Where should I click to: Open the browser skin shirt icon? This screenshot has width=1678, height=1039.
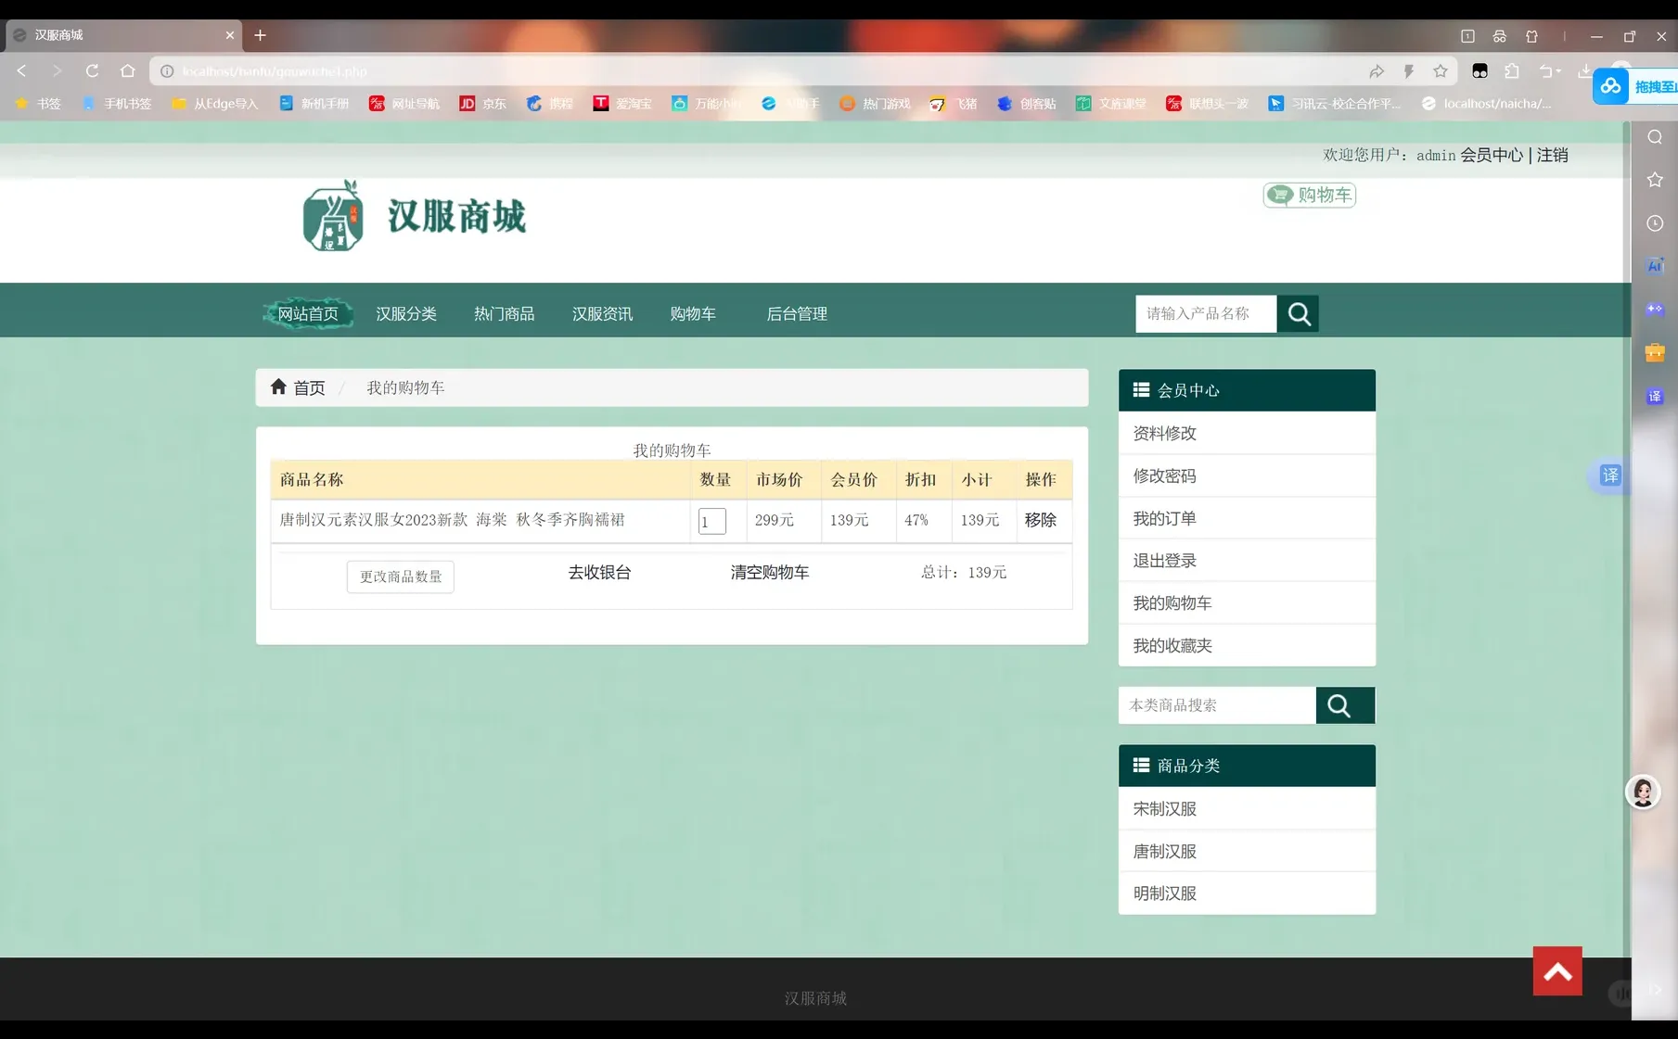1531,36
